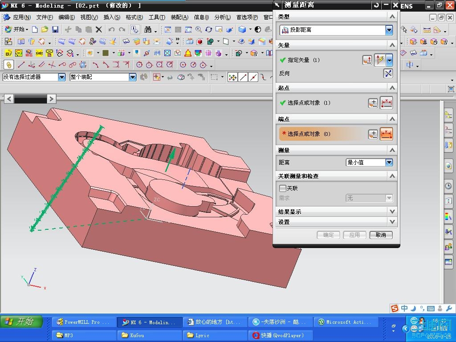Click the 确定 OK button
This screenshot has height=342, width=456.
328,235
